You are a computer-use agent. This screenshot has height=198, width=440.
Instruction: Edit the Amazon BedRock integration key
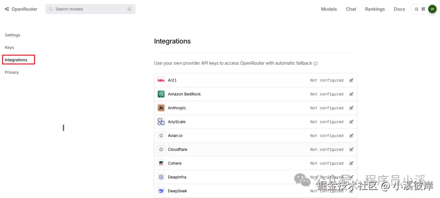coord(351,94)
